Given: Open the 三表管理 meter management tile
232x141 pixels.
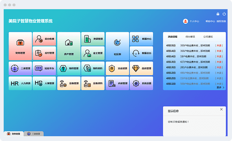Looking at the screenshot, I should pos(20,68).
